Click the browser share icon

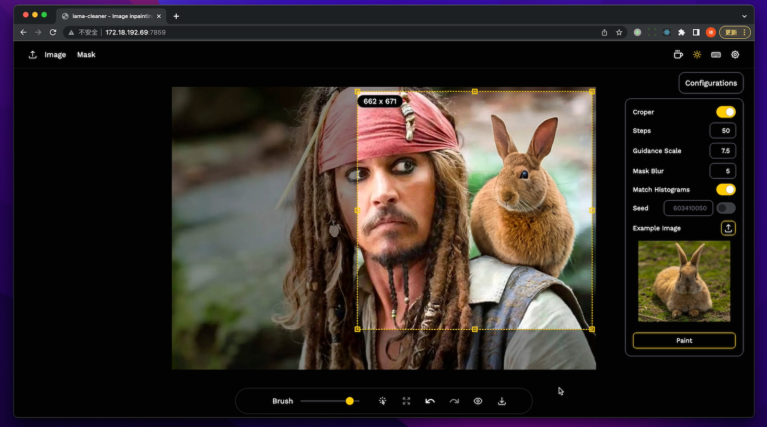click(604, 32)
